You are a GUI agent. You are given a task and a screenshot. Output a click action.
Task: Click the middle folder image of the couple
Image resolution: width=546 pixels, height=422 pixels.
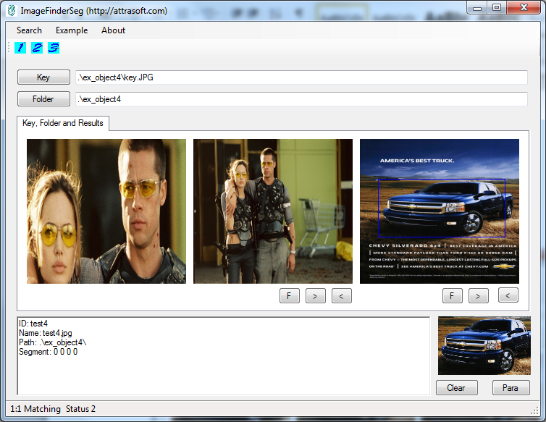tap(273, 211)
